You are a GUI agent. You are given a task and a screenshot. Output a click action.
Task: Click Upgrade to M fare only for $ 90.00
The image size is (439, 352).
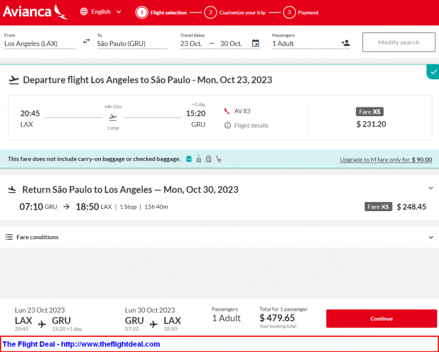(x=386, y=160)
